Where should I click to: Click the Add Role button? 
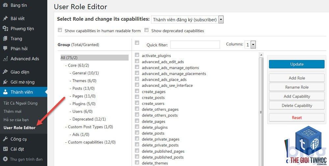tap(297, 78)
